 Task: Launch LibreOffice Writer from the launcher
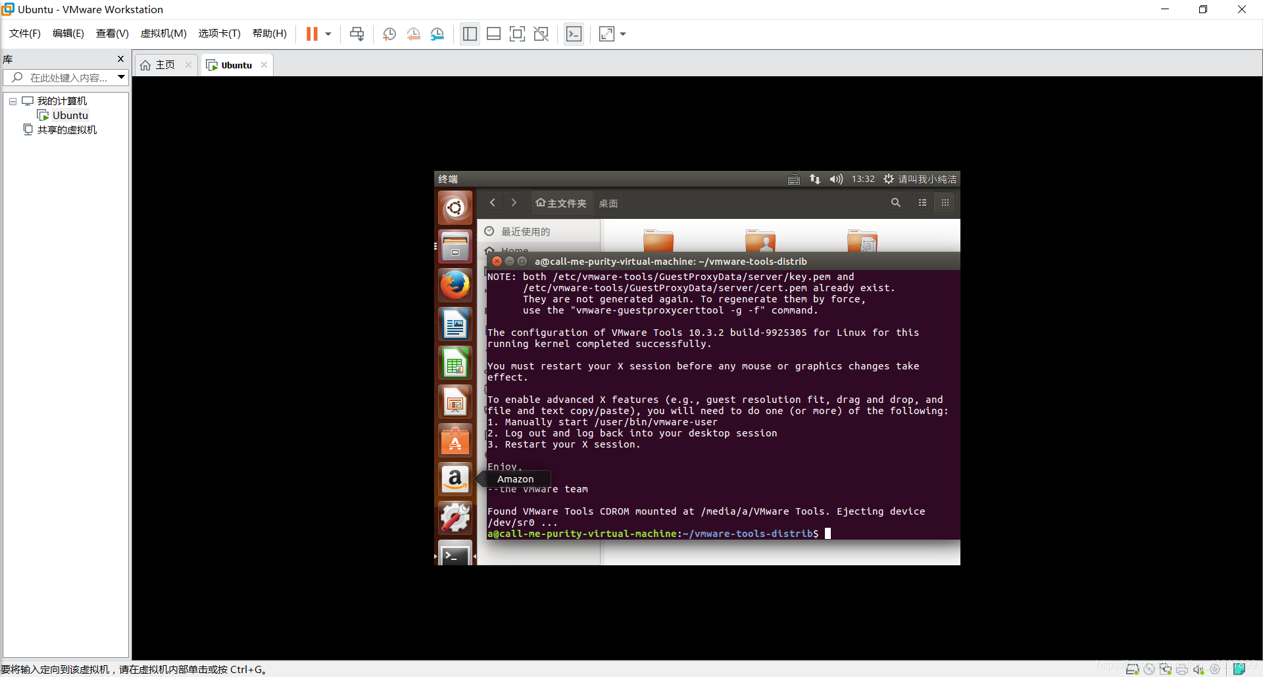[x=455, y=324]
